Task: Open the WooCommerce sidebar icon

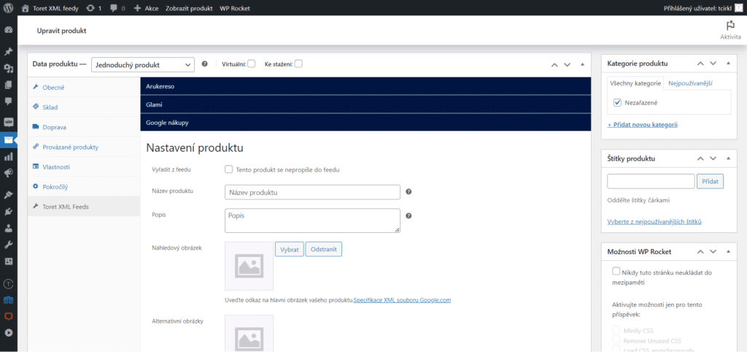Action: (x=8, y=122)
